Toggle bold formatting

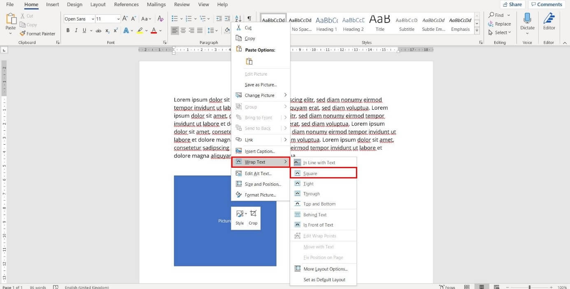tap(68, 30)
